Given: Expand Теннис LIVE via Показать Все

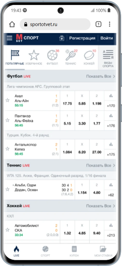Looking at the screenshot, I should click(101, 166).
